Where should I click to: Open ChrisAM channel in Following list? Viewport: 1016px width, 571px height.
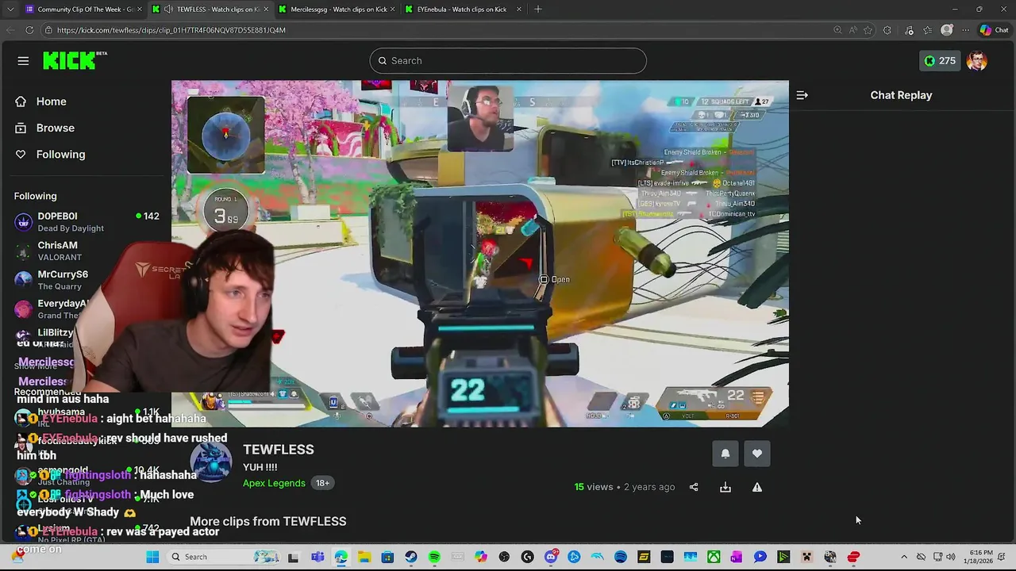[x=86, y=251]
